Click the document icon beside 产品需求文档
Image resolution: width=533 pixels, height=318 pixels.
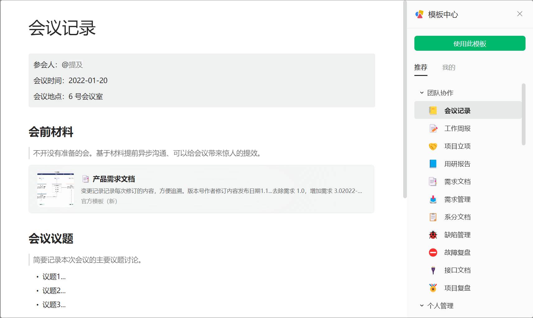(85, 179)
